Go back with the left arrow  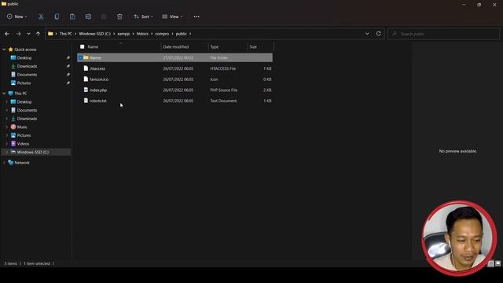pos(7,34)
